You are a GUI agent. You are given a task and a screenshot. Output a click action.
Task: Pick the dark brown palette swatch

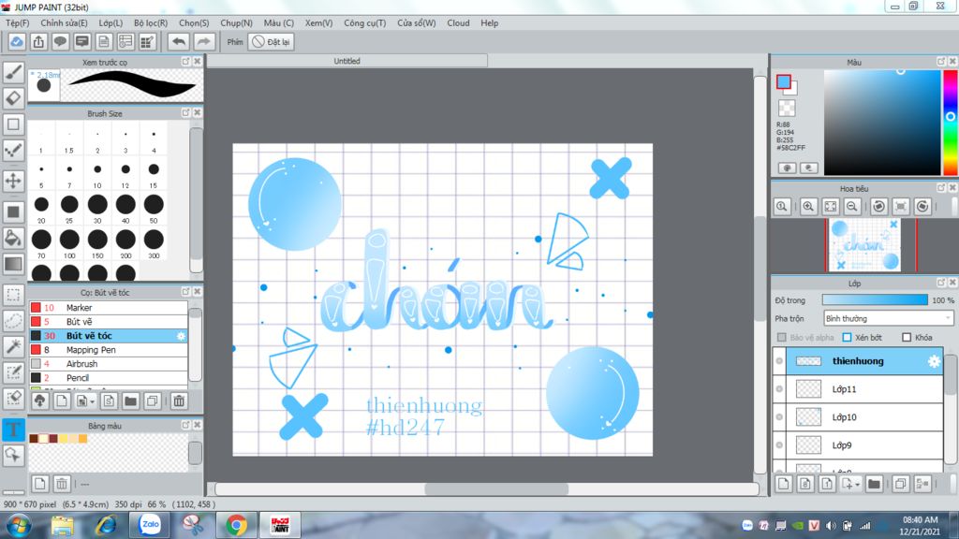coord(34,438)
